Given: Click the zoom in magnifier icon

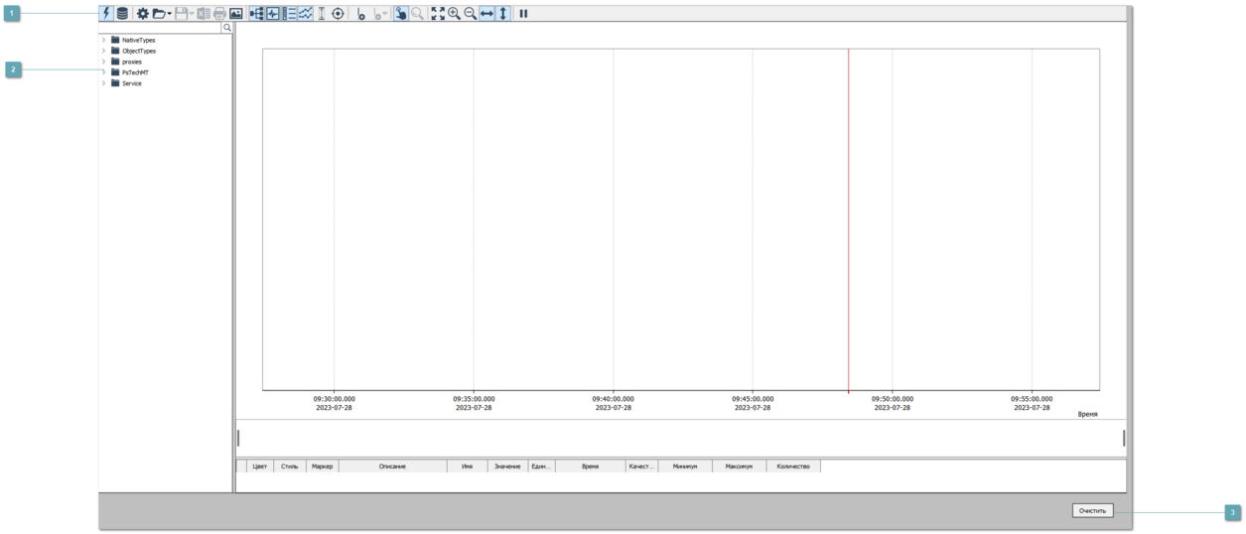Looking at the screenshot, I should 454,14.
